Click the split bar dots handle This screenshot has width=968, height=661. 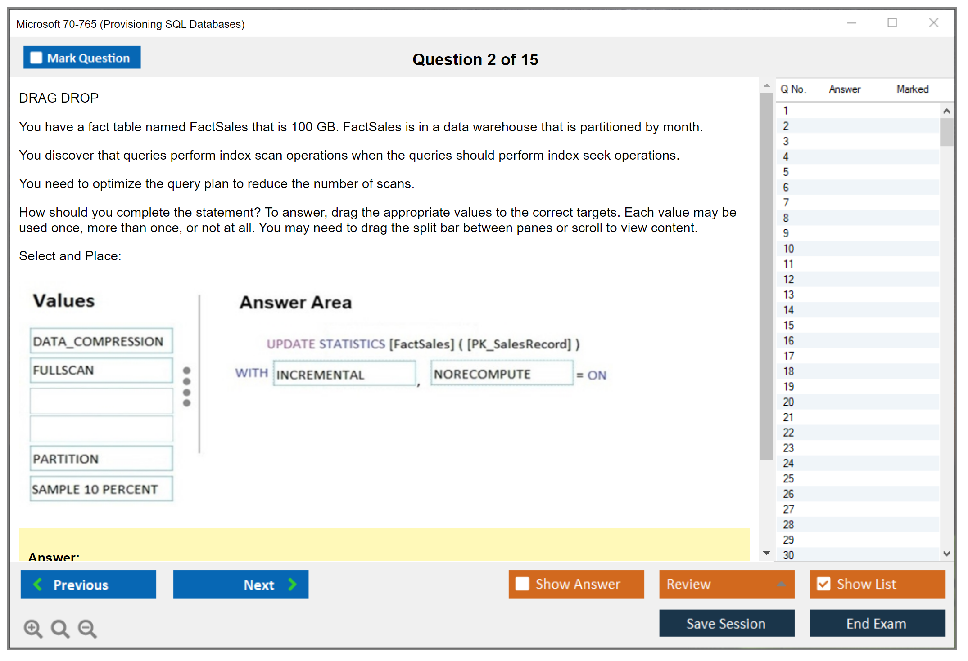(187, 386)
